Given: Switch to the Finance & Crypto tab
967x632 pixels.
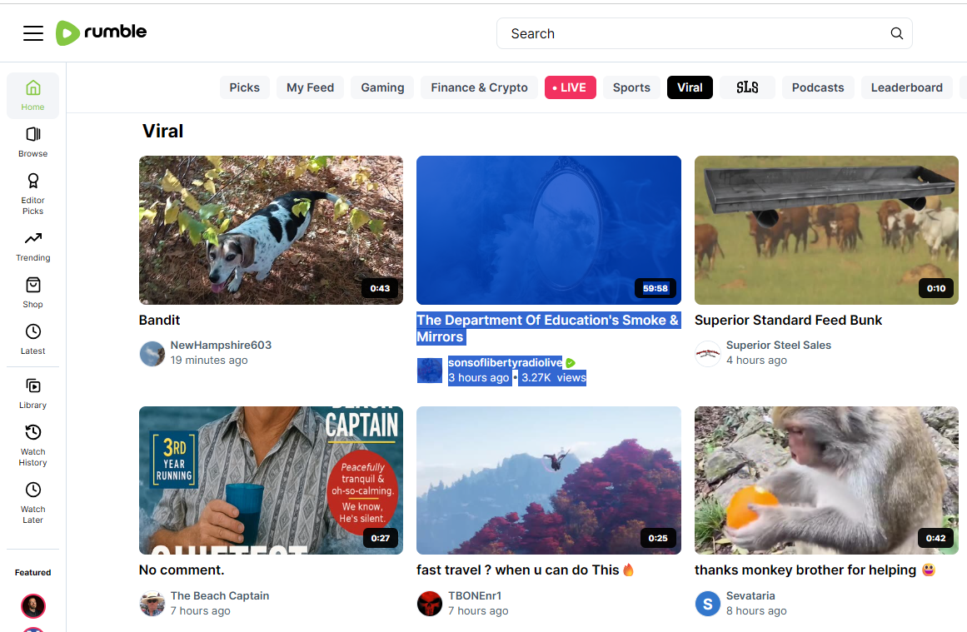Looking at the screenshot, I should pyautogui.click(x=479, y=87).
